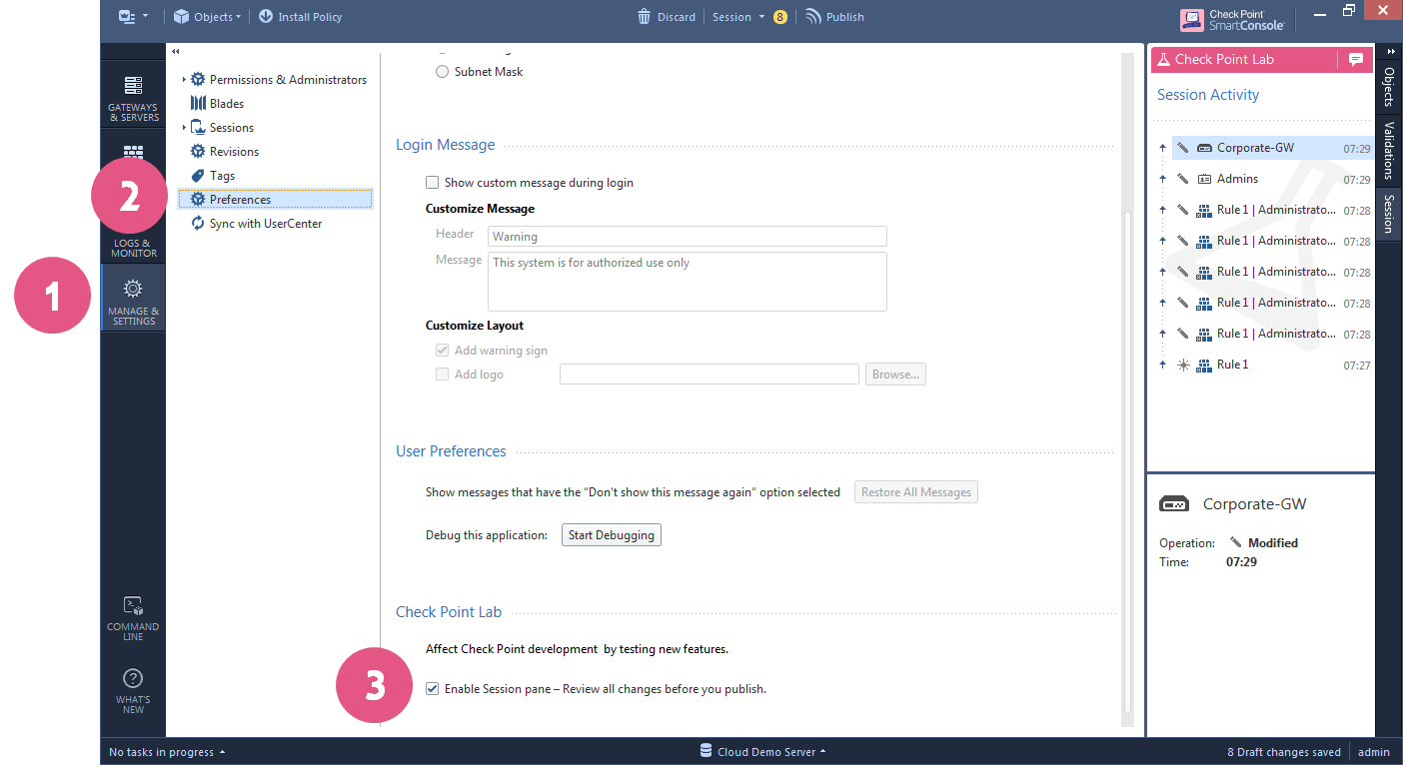Image resolution: width=1403 pixels, height=765 pixels.
Task: Expand the Sessions tree node
Action: pos(184,128)
